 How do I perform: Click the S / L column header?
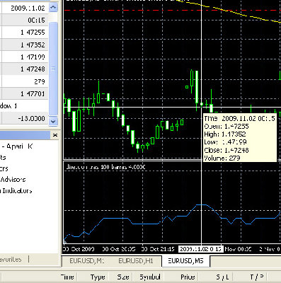click(x=222, y=277)
